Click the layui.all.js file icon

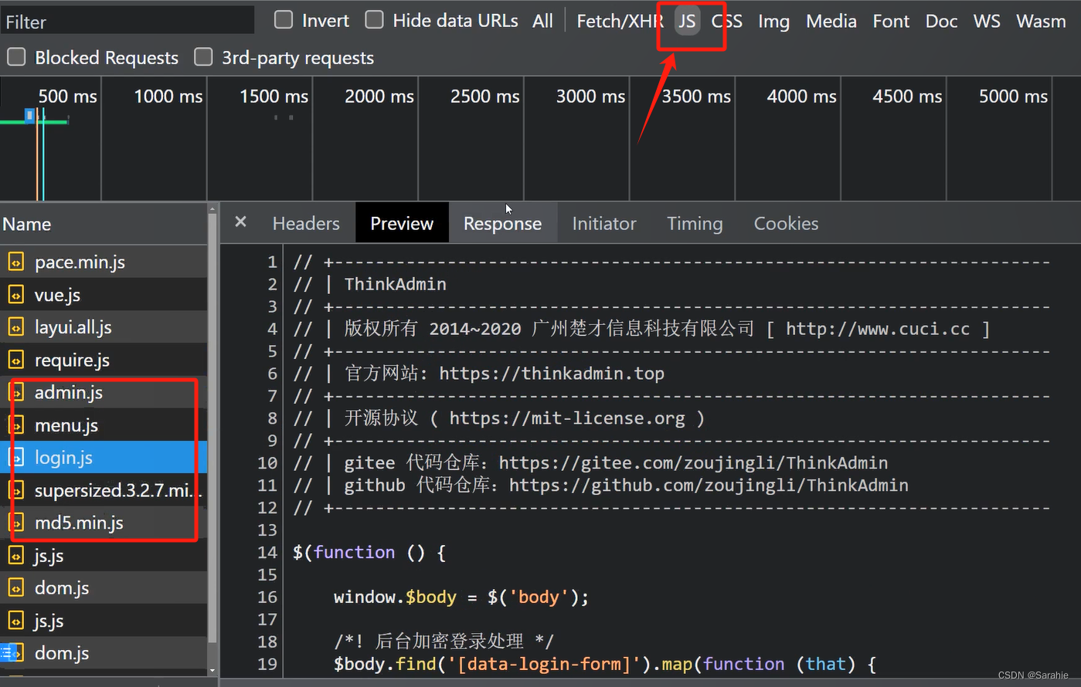(15, 327)
